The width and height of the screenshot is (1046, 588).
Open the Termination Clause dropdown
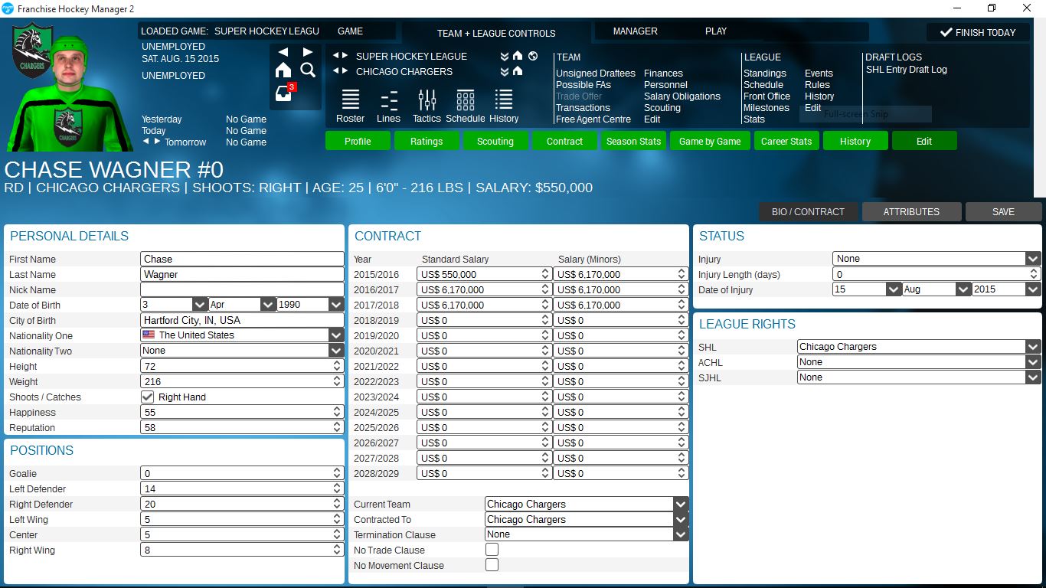681,534
